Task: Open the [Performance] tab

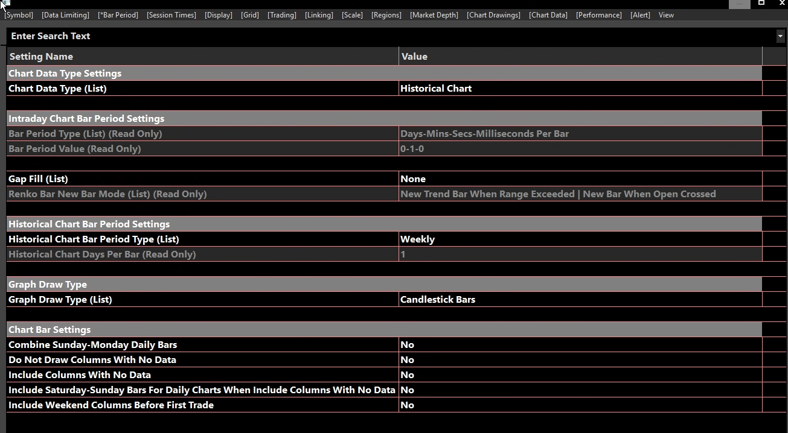Action: (x=599, y=15)
